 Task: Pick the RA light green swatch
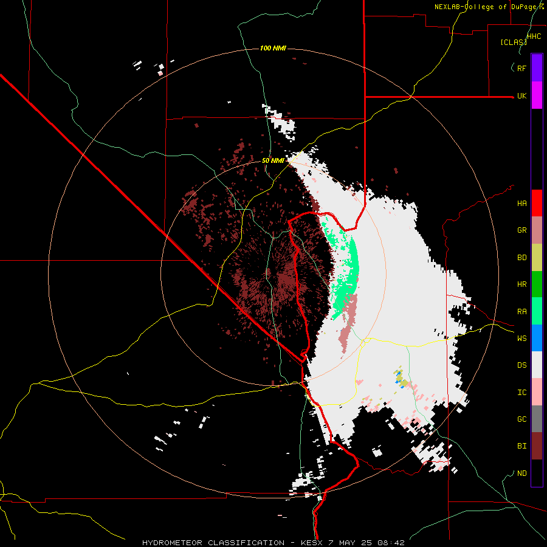click(537, 311)
